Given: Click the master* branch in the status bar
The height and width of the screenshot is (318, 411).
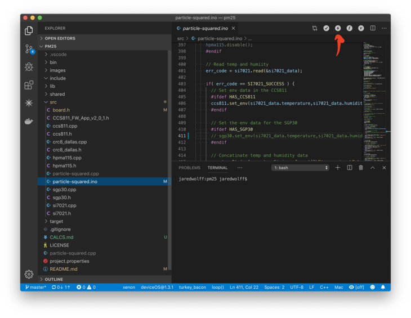Looking at the screenshot, I should coord(35,287).
